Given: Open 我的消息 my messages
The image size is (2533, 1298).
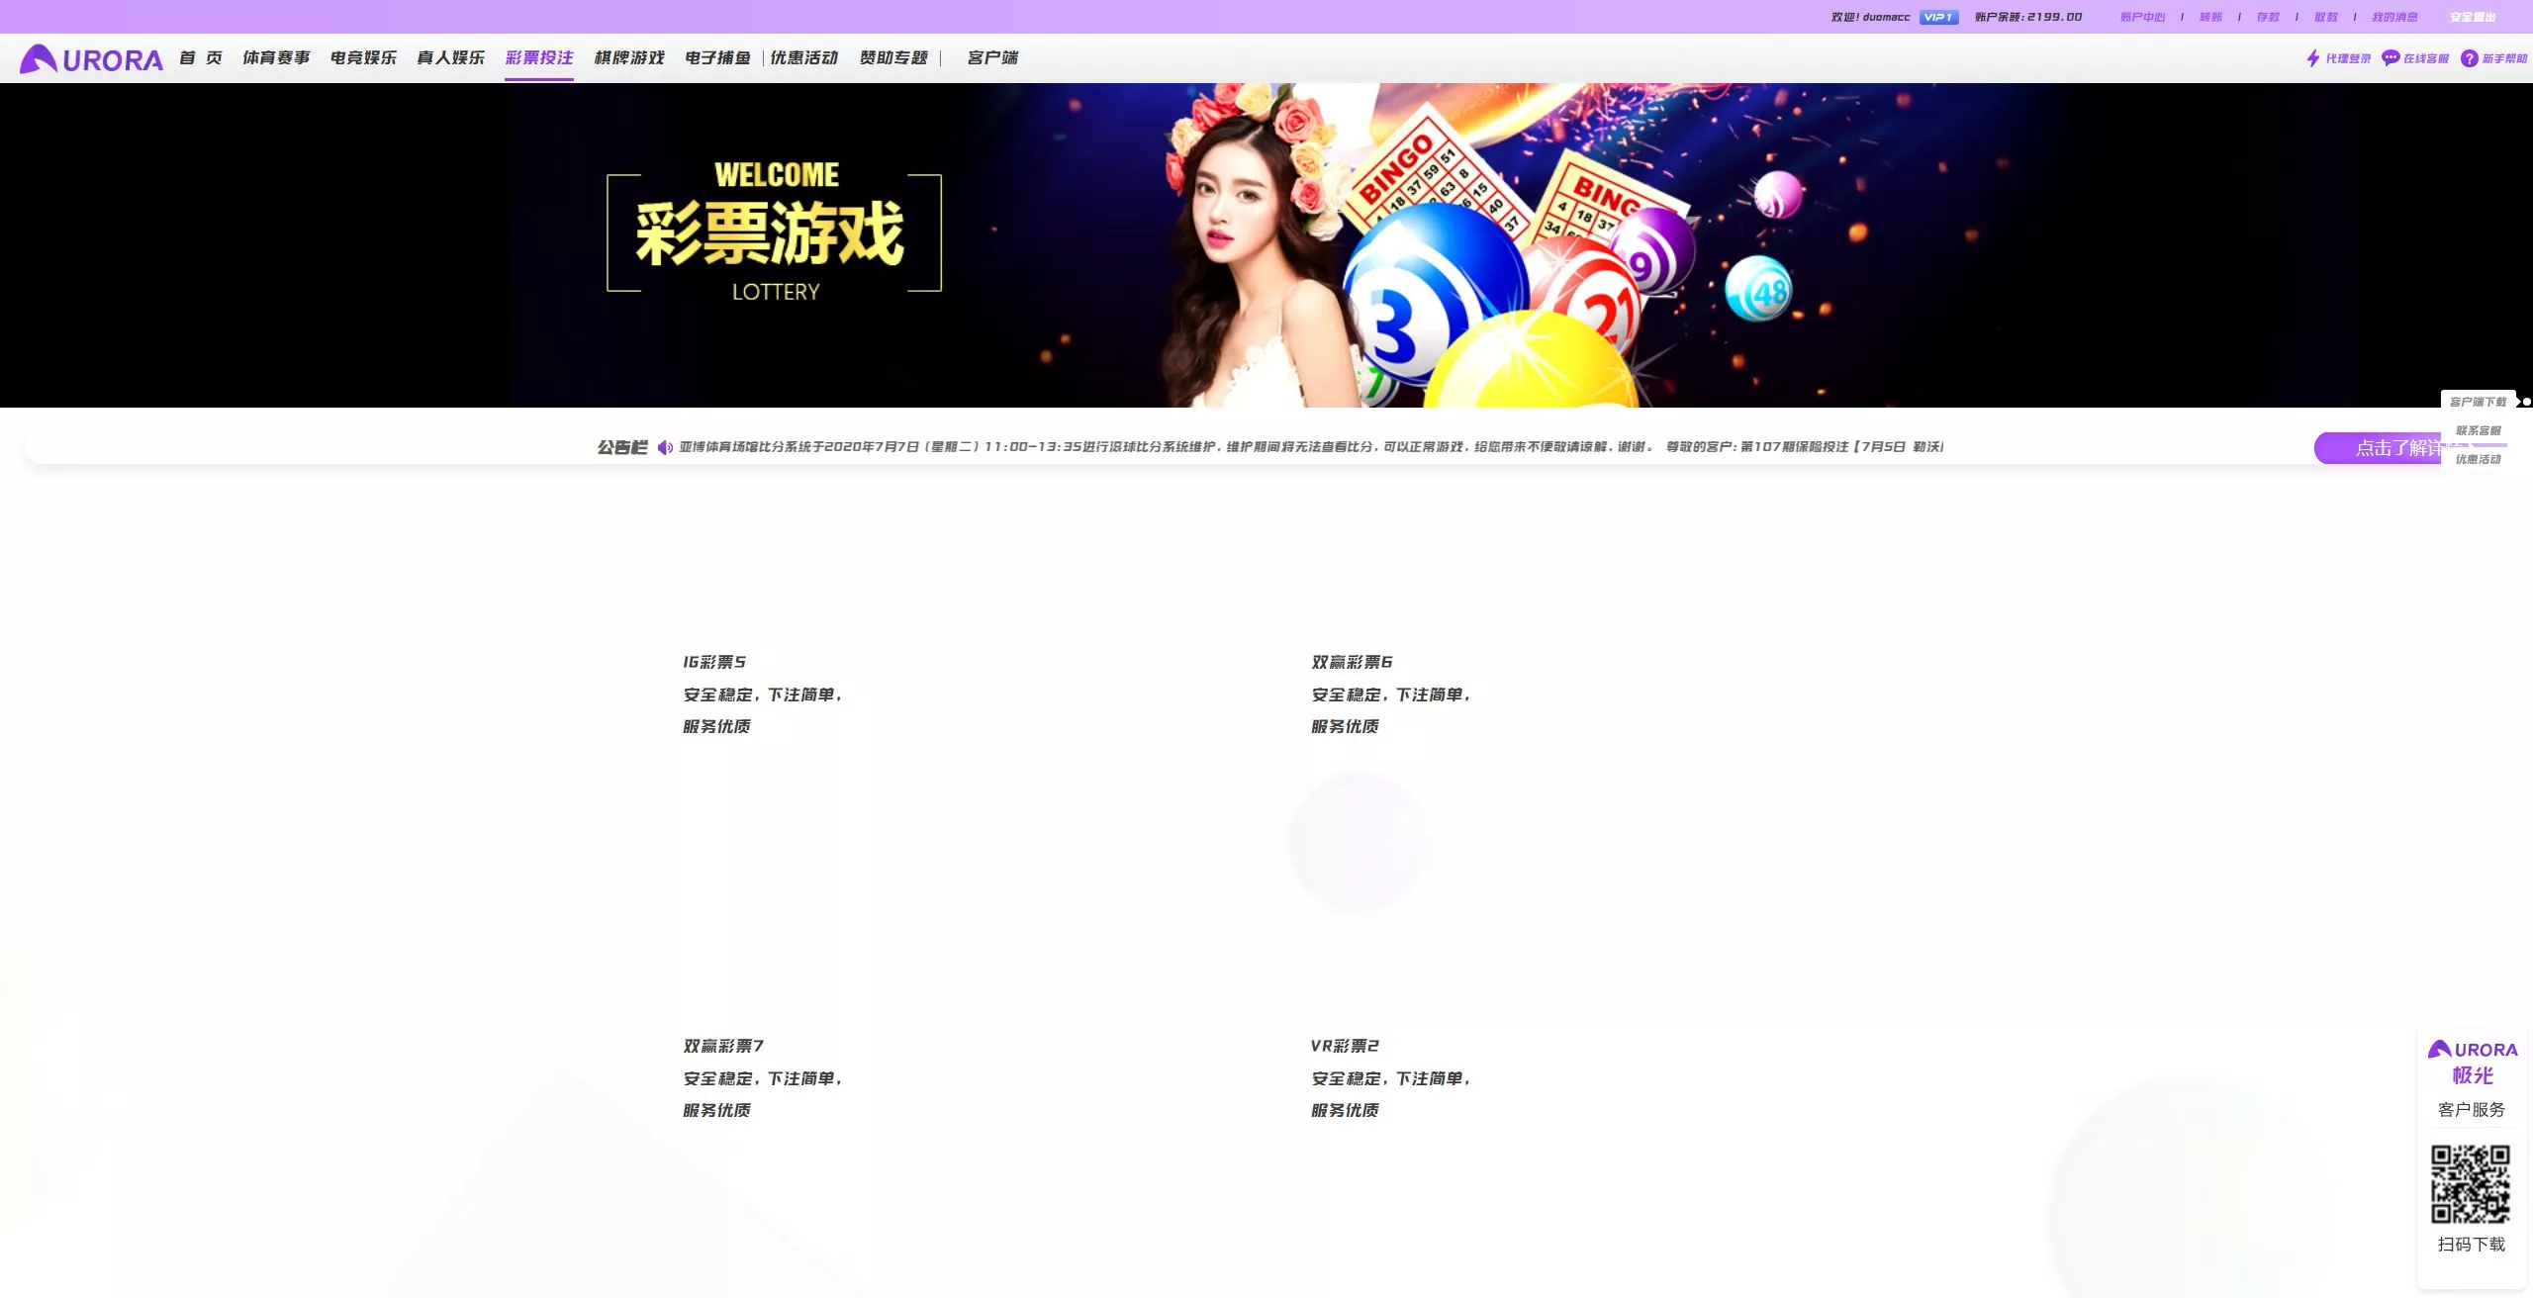Looking at the screenshot, I should coord(2394,17).
